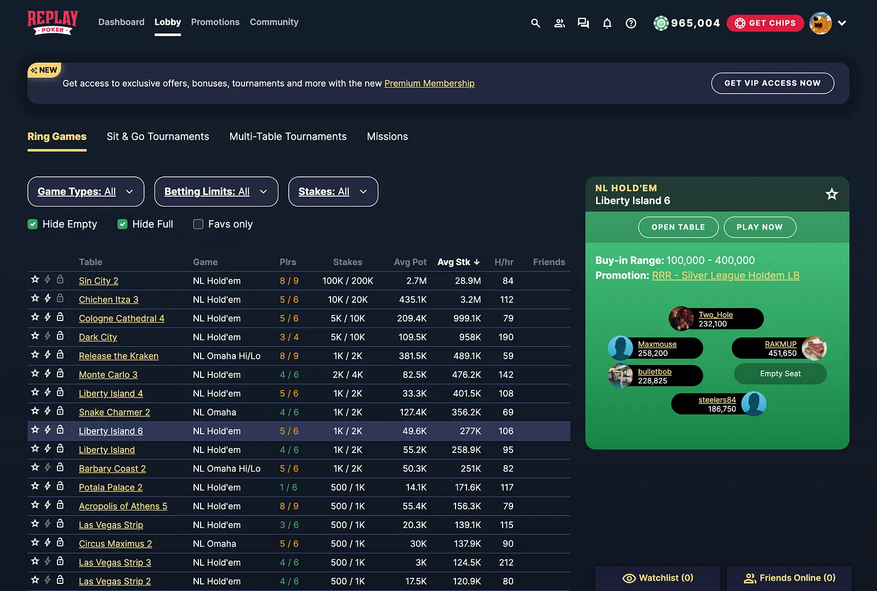877x591 pixels.
Task: Open RRR - Silver League Holdem LB link
Action: (x=726, y=276)
